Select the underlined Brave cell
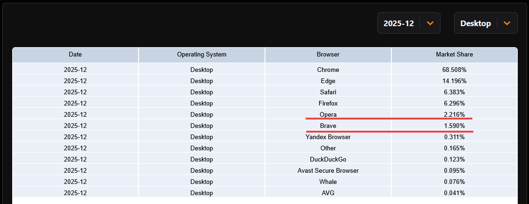529x204 pixels. (328, 126)
